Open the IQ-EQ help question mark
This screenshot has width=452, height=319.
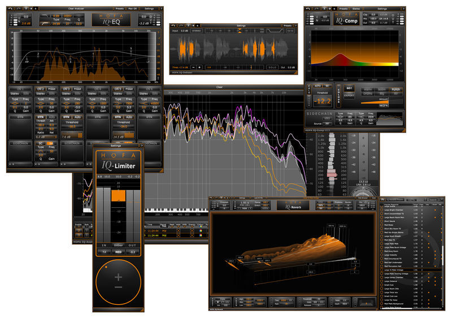coord(161,8)
